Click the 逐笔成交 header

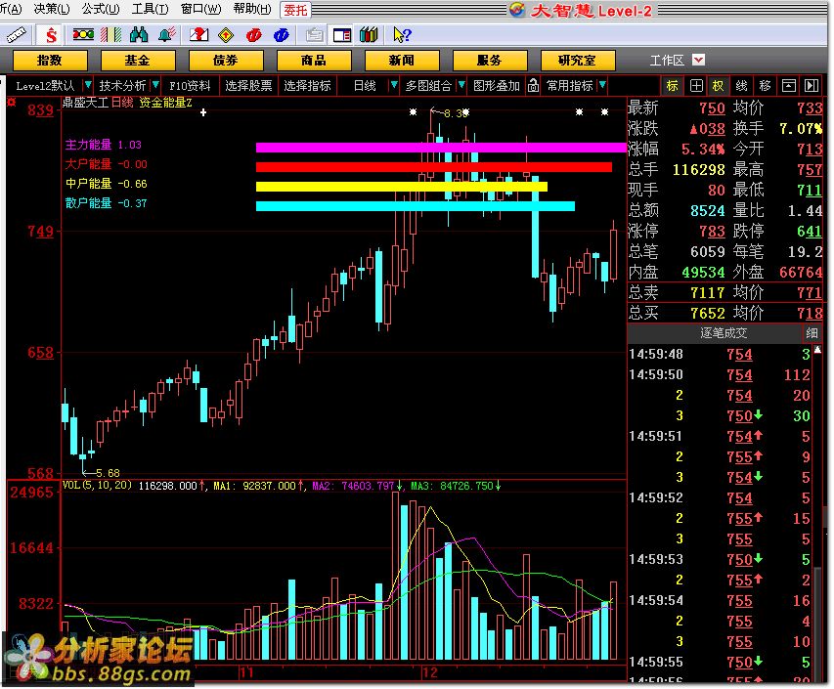[x=724, y=333]
